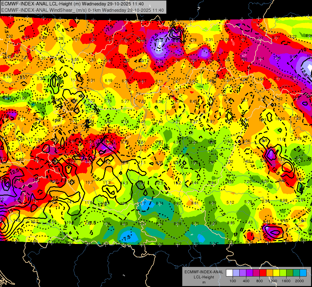Click the wind shear value 5.26
Viewport: 312px width, 287px height.
point(160,244)
